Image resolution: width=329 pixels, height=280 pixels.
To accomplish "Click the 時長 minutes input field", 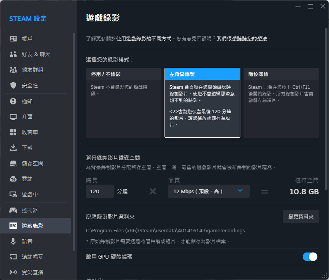I will click(99, 191).
